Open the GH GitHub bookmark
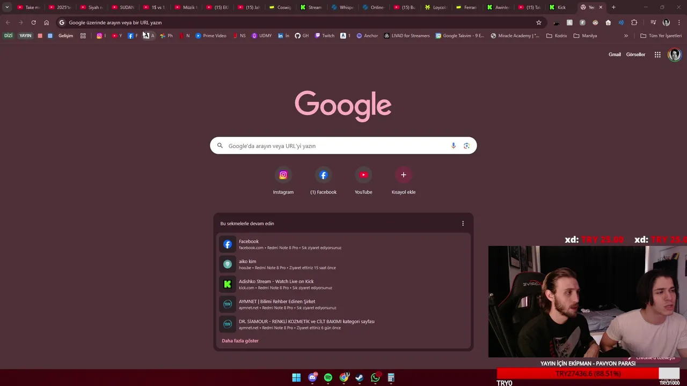The height and width of the screenshot is (386, 687). pyautogui.click(x=302, y=36)
